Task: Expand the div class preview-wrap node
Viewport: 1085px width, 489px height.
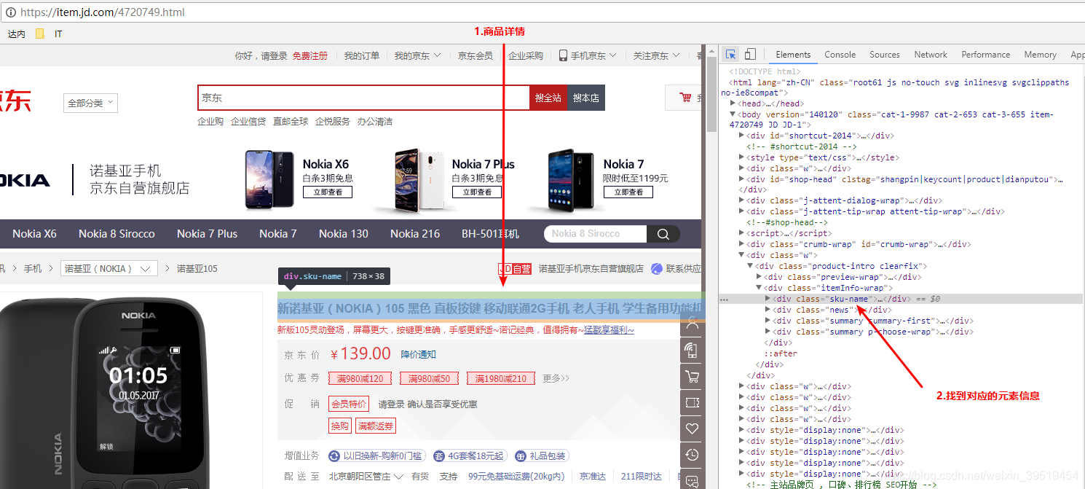Action: coord(759,277)
